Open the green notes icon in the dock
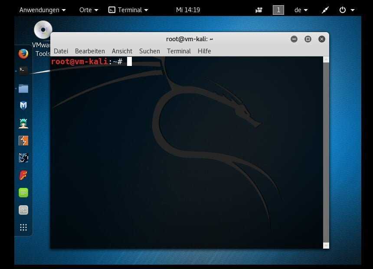The height and width of the screenshot is (269, 373). click(23, 193)
